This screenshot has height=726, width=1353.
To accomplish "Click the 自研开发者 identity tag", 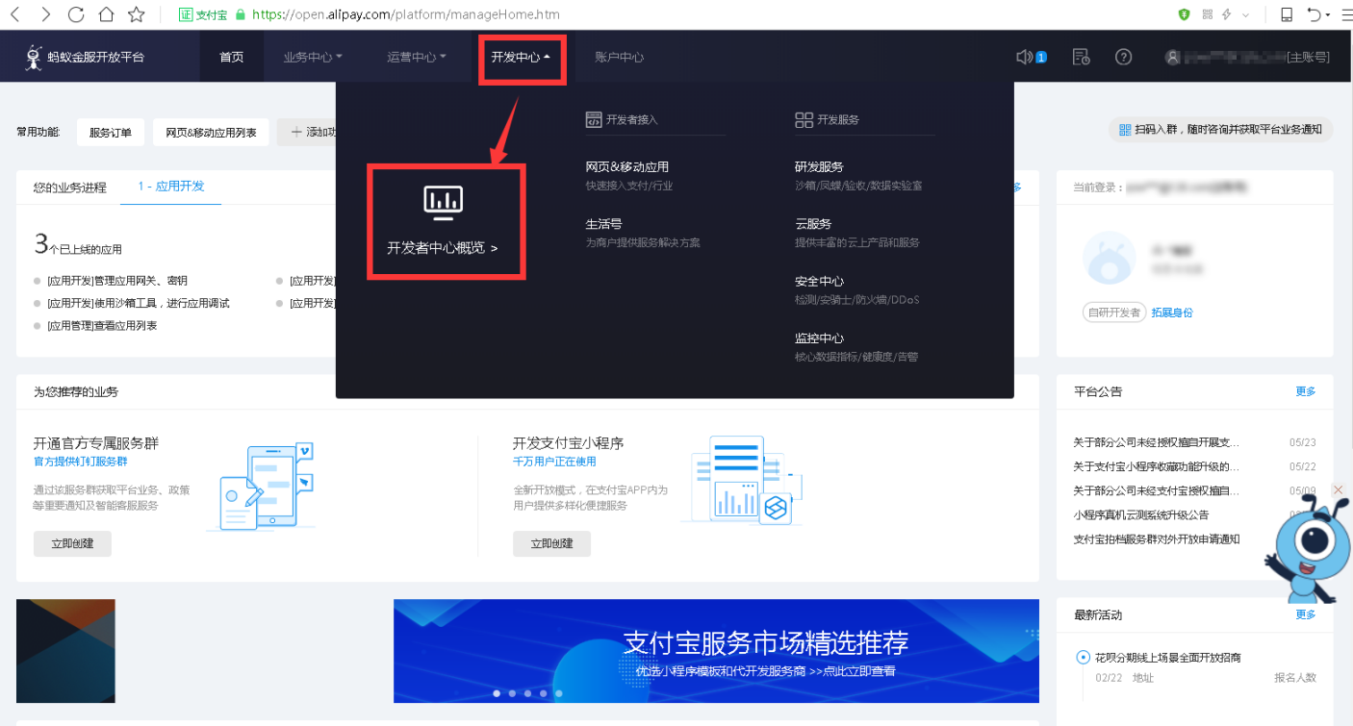I will click(1113, 313).
